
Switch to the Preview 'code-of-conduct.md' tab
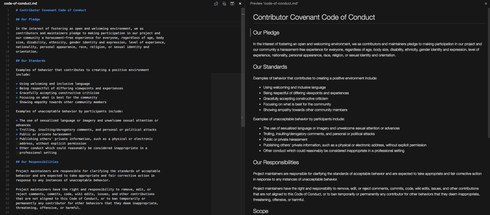[x=274, y=4]
